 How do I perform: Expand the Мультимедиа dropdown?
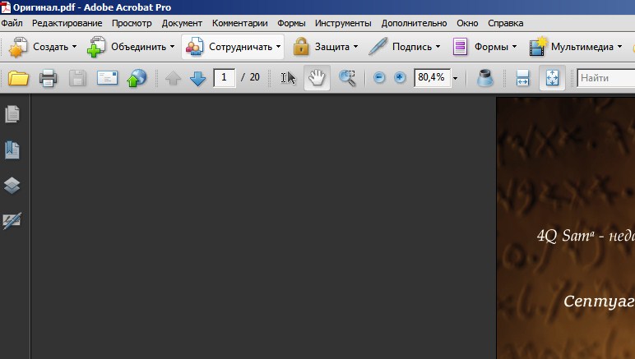click(x=619, y=47)
